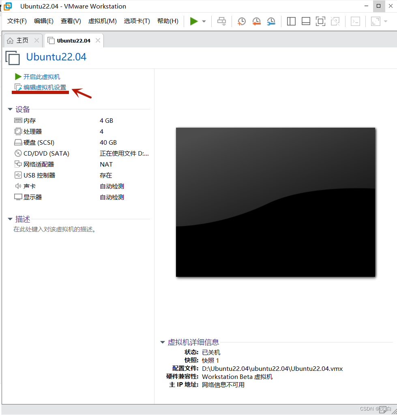This screenshot has width=397, height=415.
Task: Open the 查看(V) menu
Action: (71, 21)
